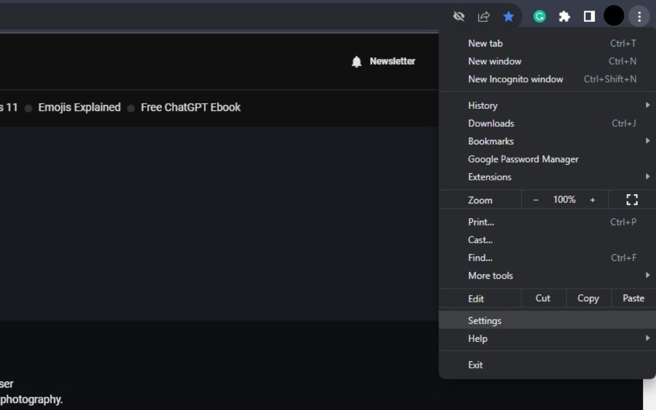The width and height of the screenshot is (656, 410).
Task: Decrease zoom with the minus control
Action: [x=536, y=200]
